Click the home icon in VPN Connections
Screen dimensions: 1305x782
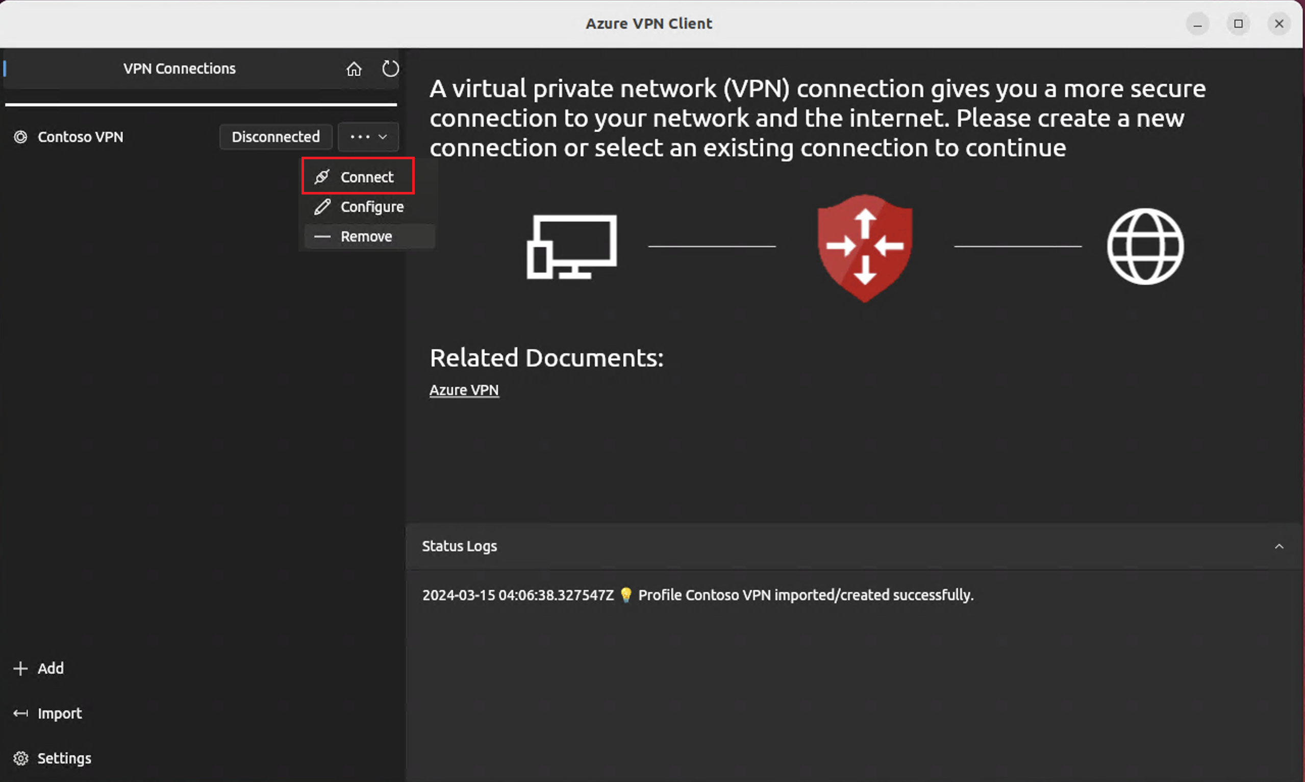(x=354, y=69)
